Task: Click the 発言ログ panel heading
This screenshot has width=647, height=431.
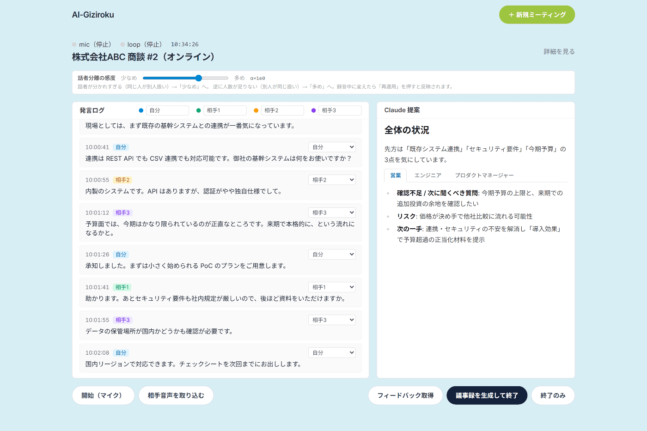Action: click(92, 110)
